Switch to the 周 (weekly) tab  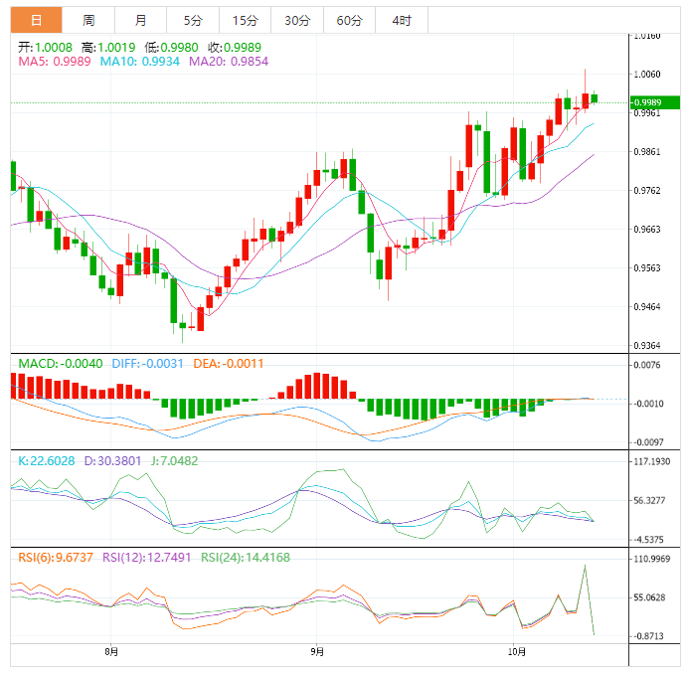tap(89, 20)
